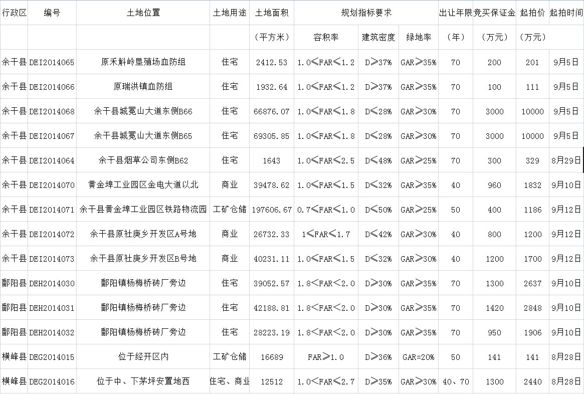The image size is (584, 394).
Task: Select the 40、70 lease term cell
Action: (x=456, y=381)
